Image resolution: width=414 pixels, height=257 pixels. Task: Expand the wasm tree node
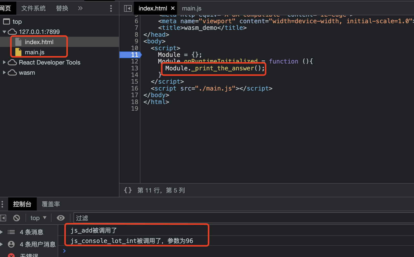coord(4,72)
